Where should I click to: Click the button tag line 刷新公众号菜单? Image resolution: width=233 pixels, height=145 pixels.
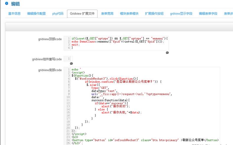click(145, 140)
